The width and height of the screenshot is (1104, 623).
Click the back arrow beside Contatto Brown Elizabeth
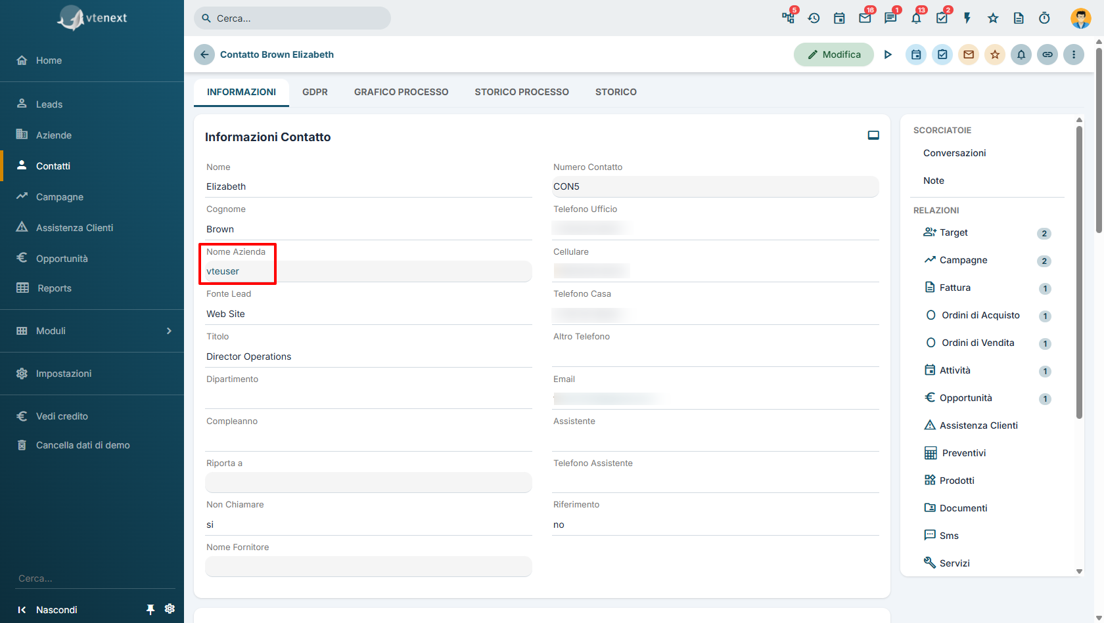204,54
